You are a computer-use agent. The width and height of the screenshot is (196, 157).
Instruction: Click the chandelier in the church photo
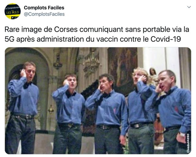pos(92,61)
